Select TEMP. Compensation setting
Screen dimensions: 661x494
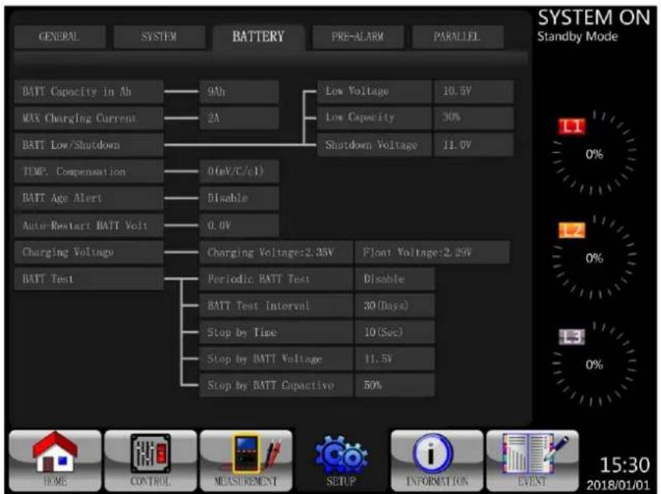click(89, 171)
